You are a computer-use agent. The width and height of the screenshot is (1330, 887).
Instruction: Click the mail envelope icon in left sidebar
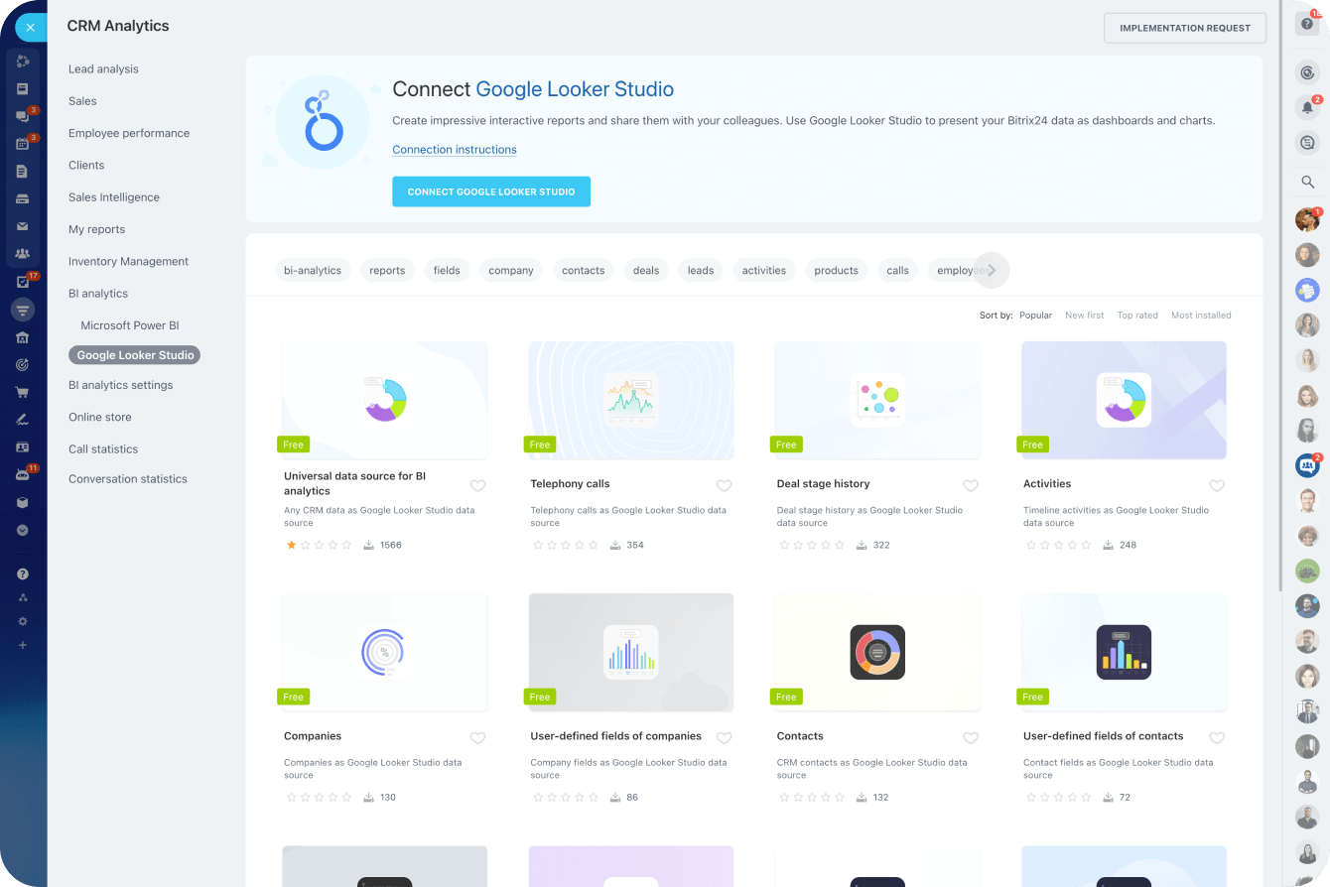pyautogui.click(x=22, y=226)
